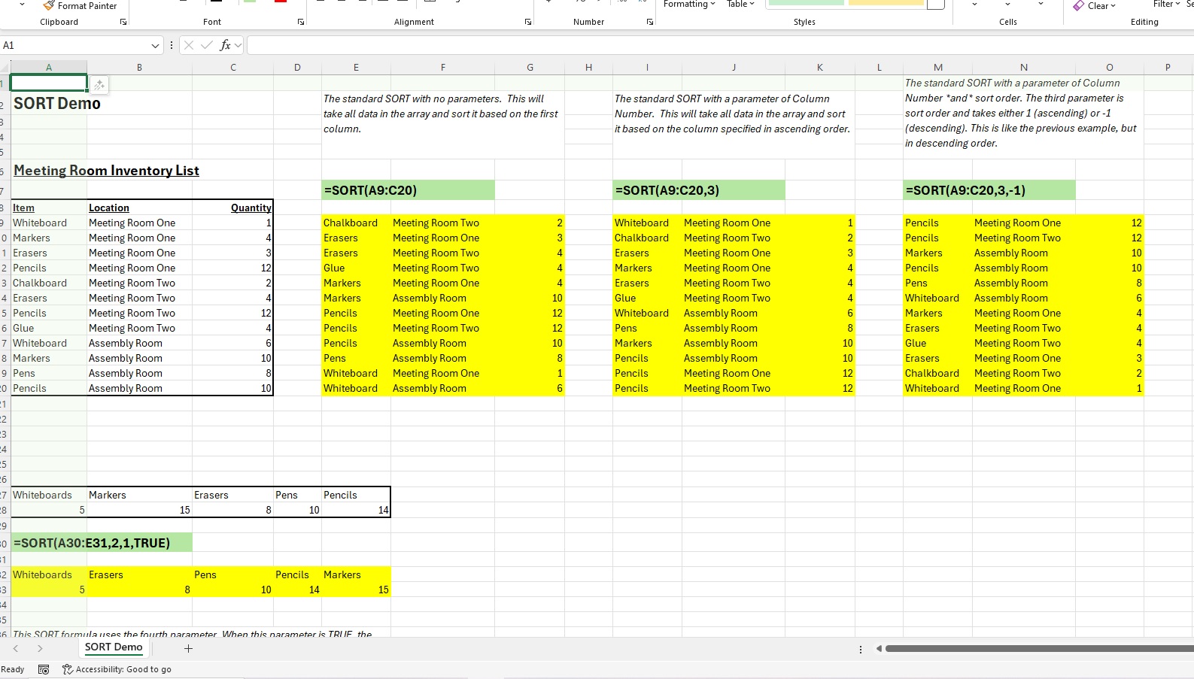Click the Clear eraser icon
1194x679 pixels.
pyautogui.click(x=1079, y=5)
